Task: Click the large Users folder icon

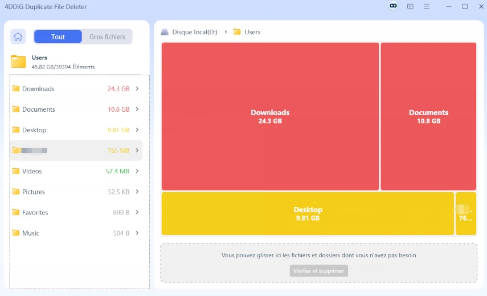Action: click(x=18, y=62)
